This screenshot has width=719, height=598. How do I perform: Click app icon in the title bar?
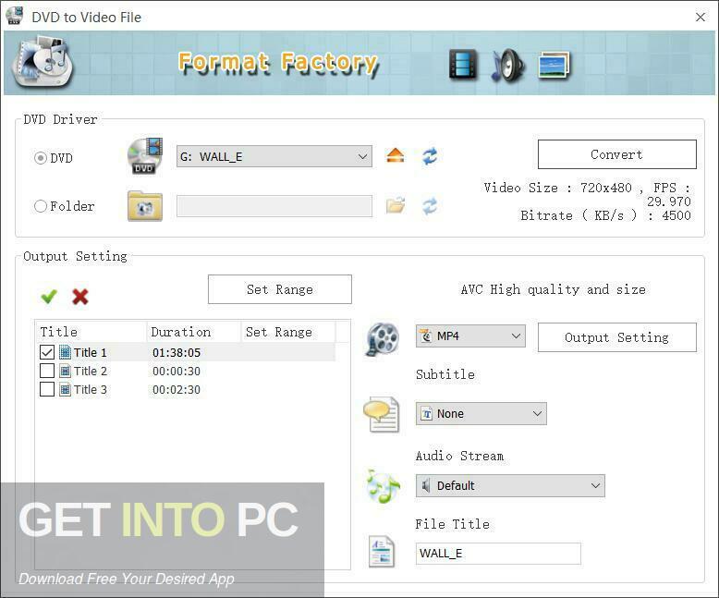15,16
